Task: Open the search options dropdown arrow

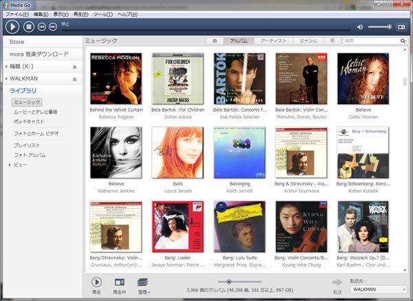Action: tap(406, 41)
